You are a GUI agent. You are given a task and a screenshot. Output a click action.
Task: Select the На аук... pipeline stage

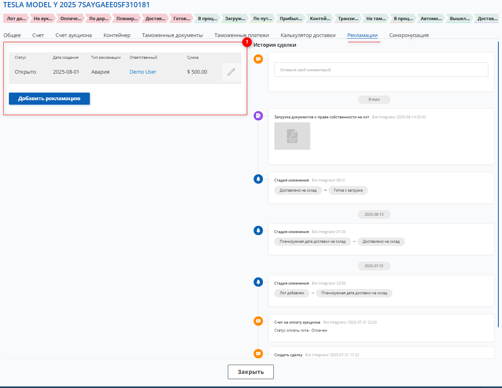tap(43, 19)
